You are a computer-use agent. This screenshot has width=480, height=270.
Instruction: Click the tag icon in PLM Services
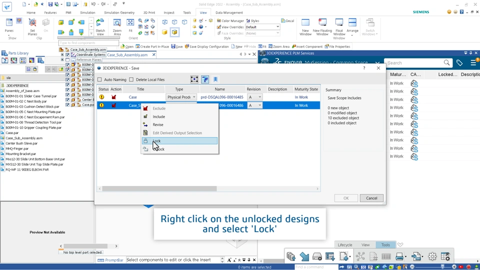click(x=459, y=63)
